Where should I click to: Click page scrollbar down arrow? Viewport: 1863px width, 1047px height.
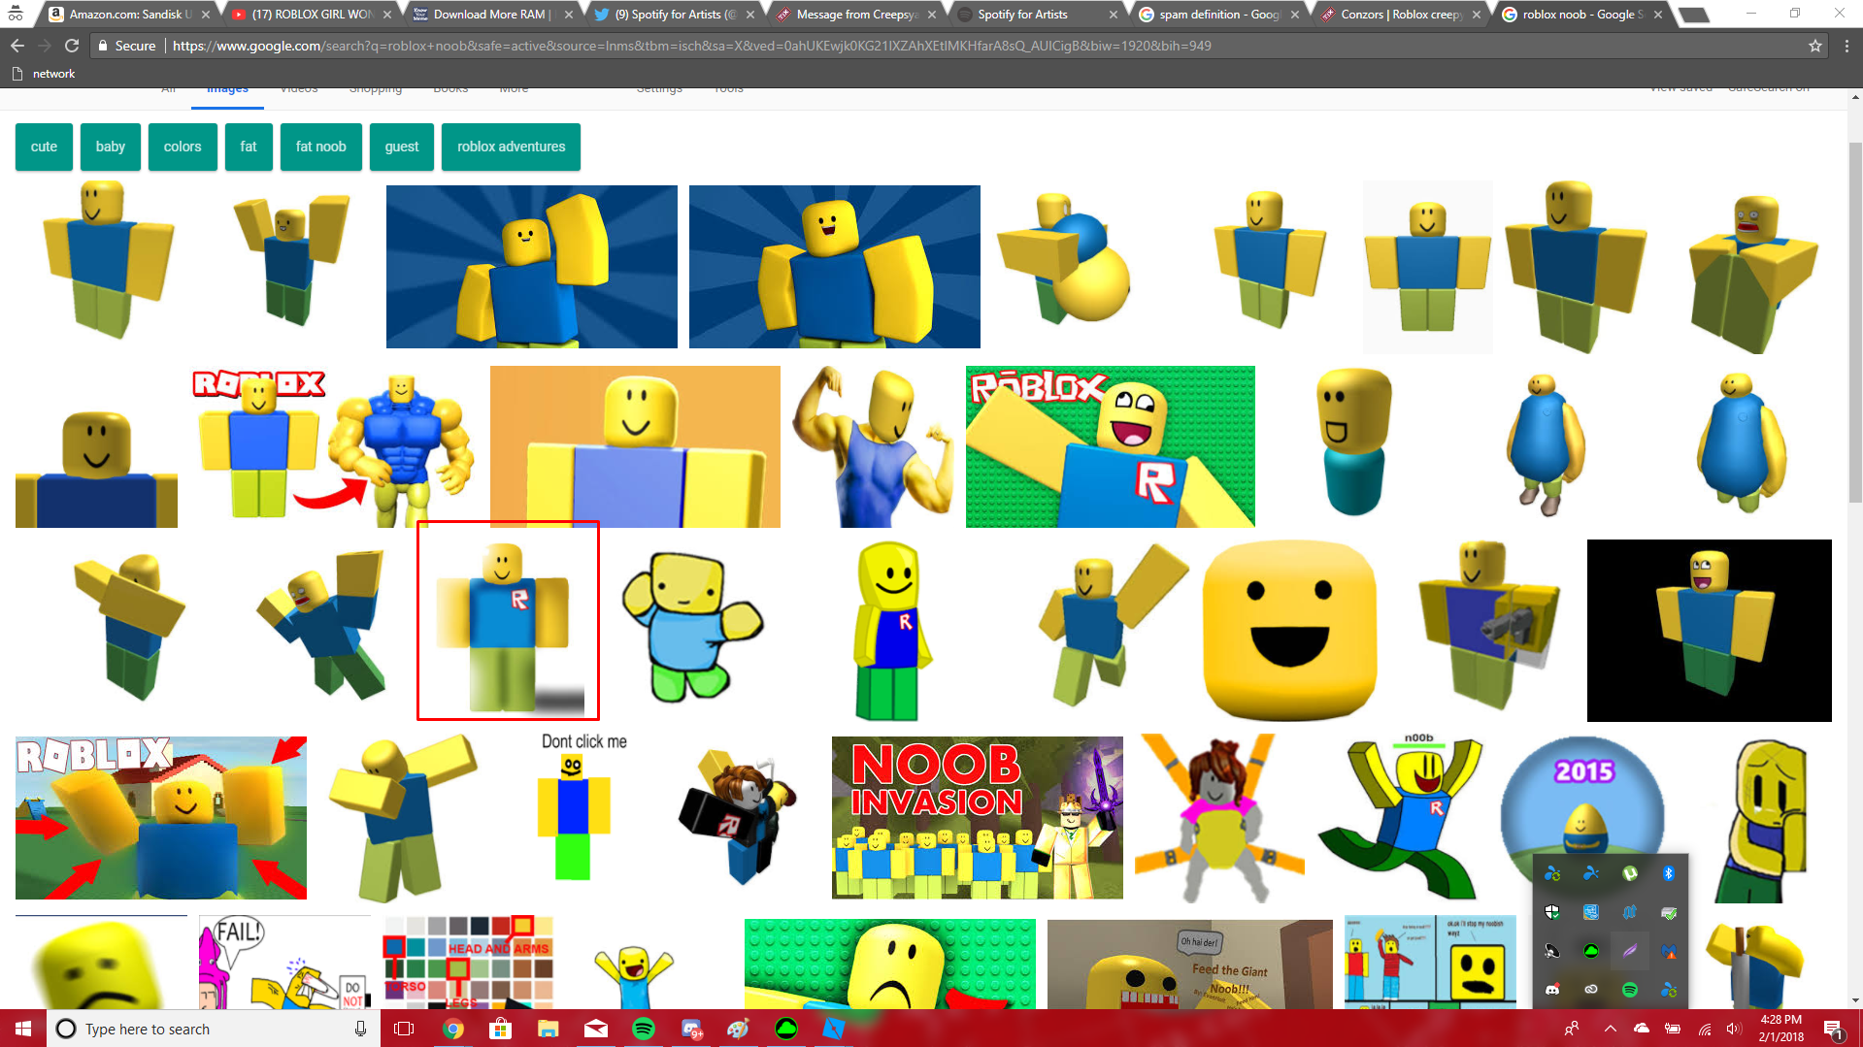pyautogui.click(x=1855, y=1000)
